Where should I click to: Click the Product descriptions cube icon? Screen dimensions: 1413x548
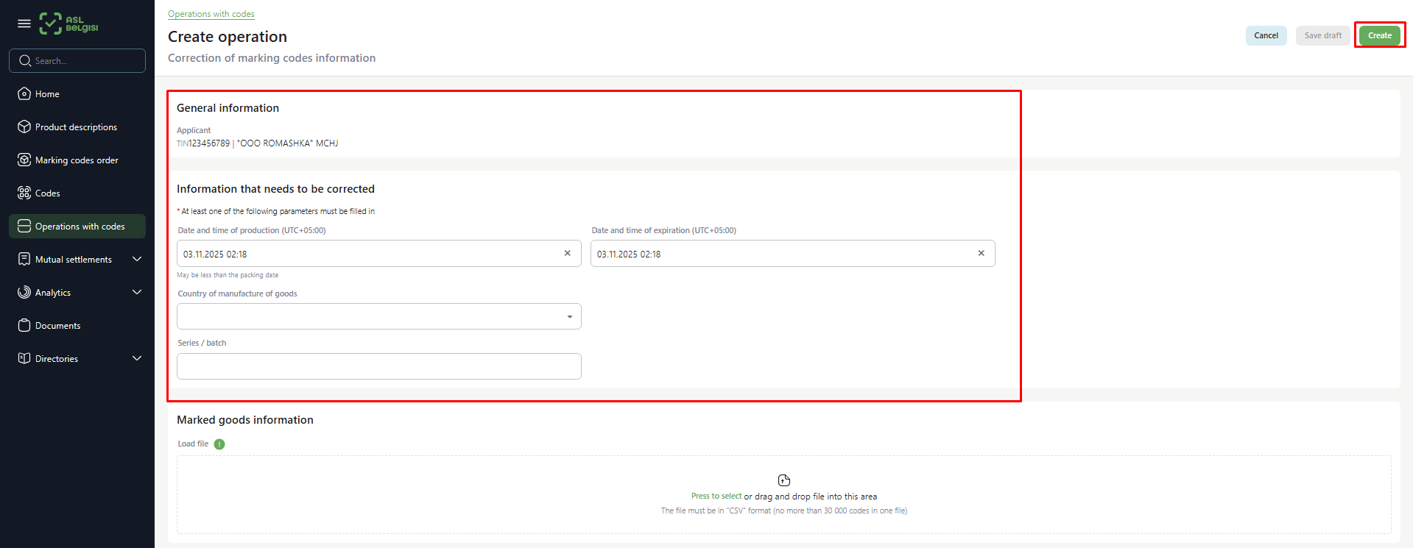click(x=24, y=127)
